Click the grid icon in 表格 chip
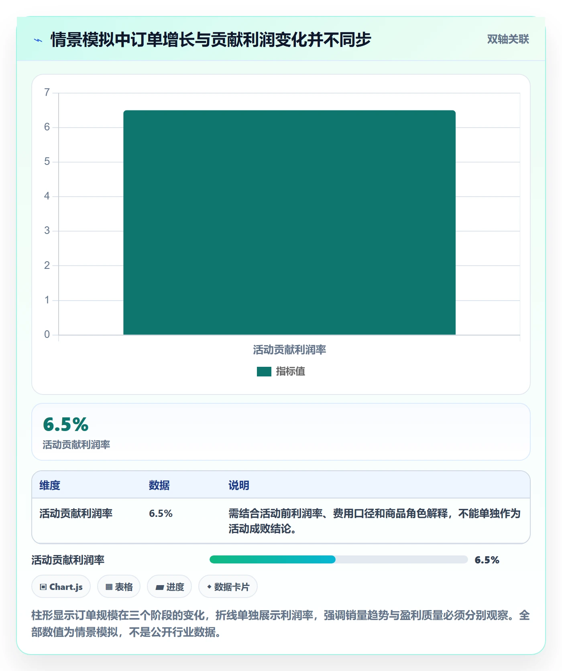The image size is (562, 671). 109,587
